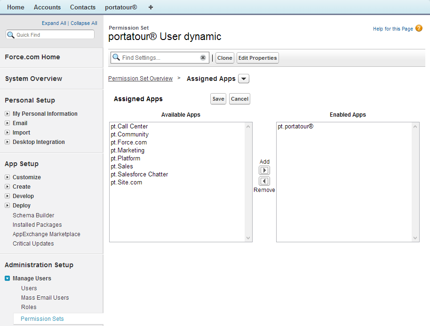Save the assigned apps
Viewport: 430px width, 326px height.
click(218, 99)
